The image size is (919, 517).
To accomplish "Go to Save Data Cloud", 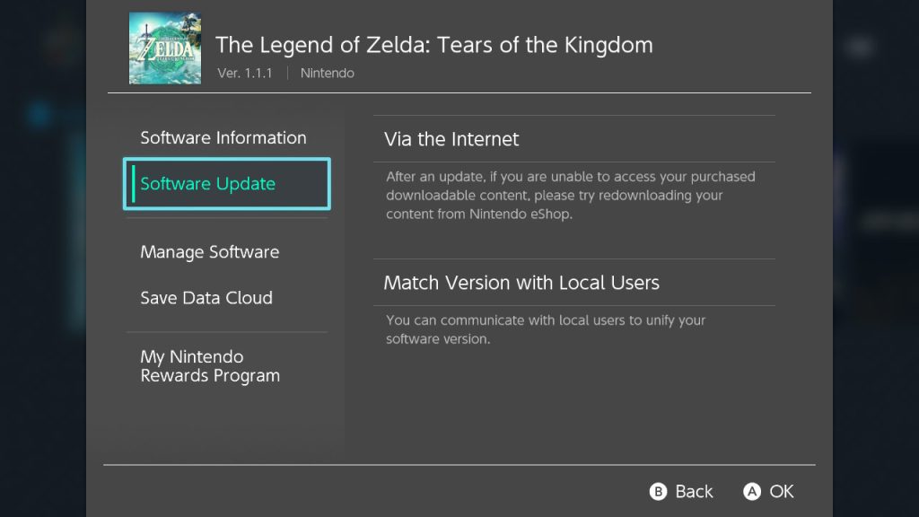I will pyautogui.click(x=206, y=298).
